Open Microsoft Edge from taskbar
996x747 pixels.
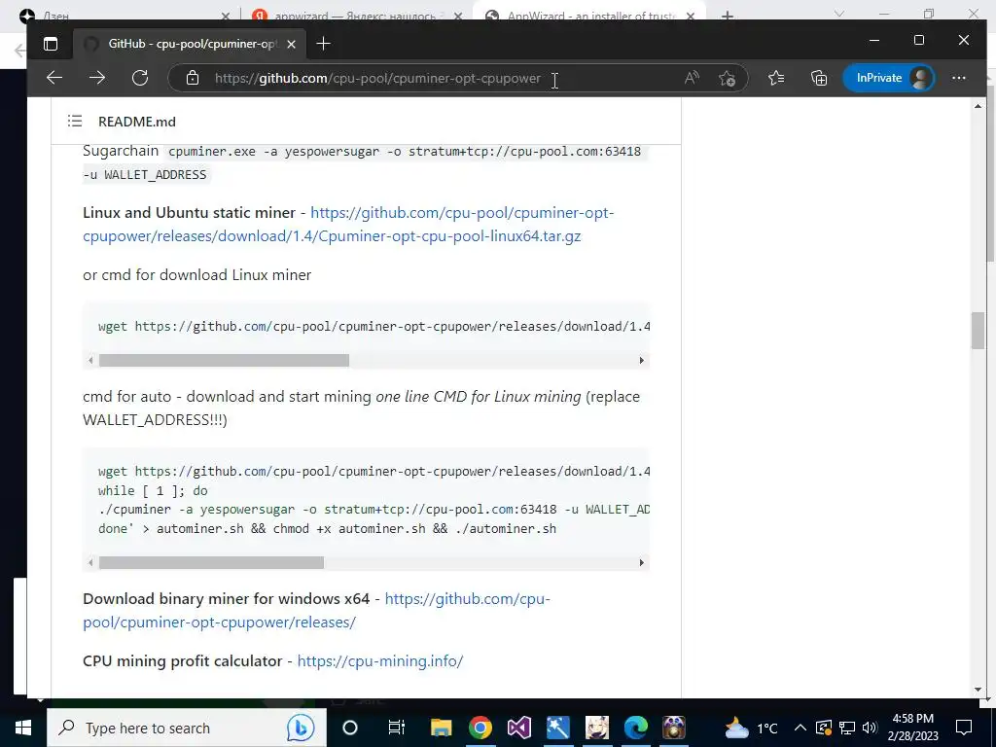click(635, 728)
